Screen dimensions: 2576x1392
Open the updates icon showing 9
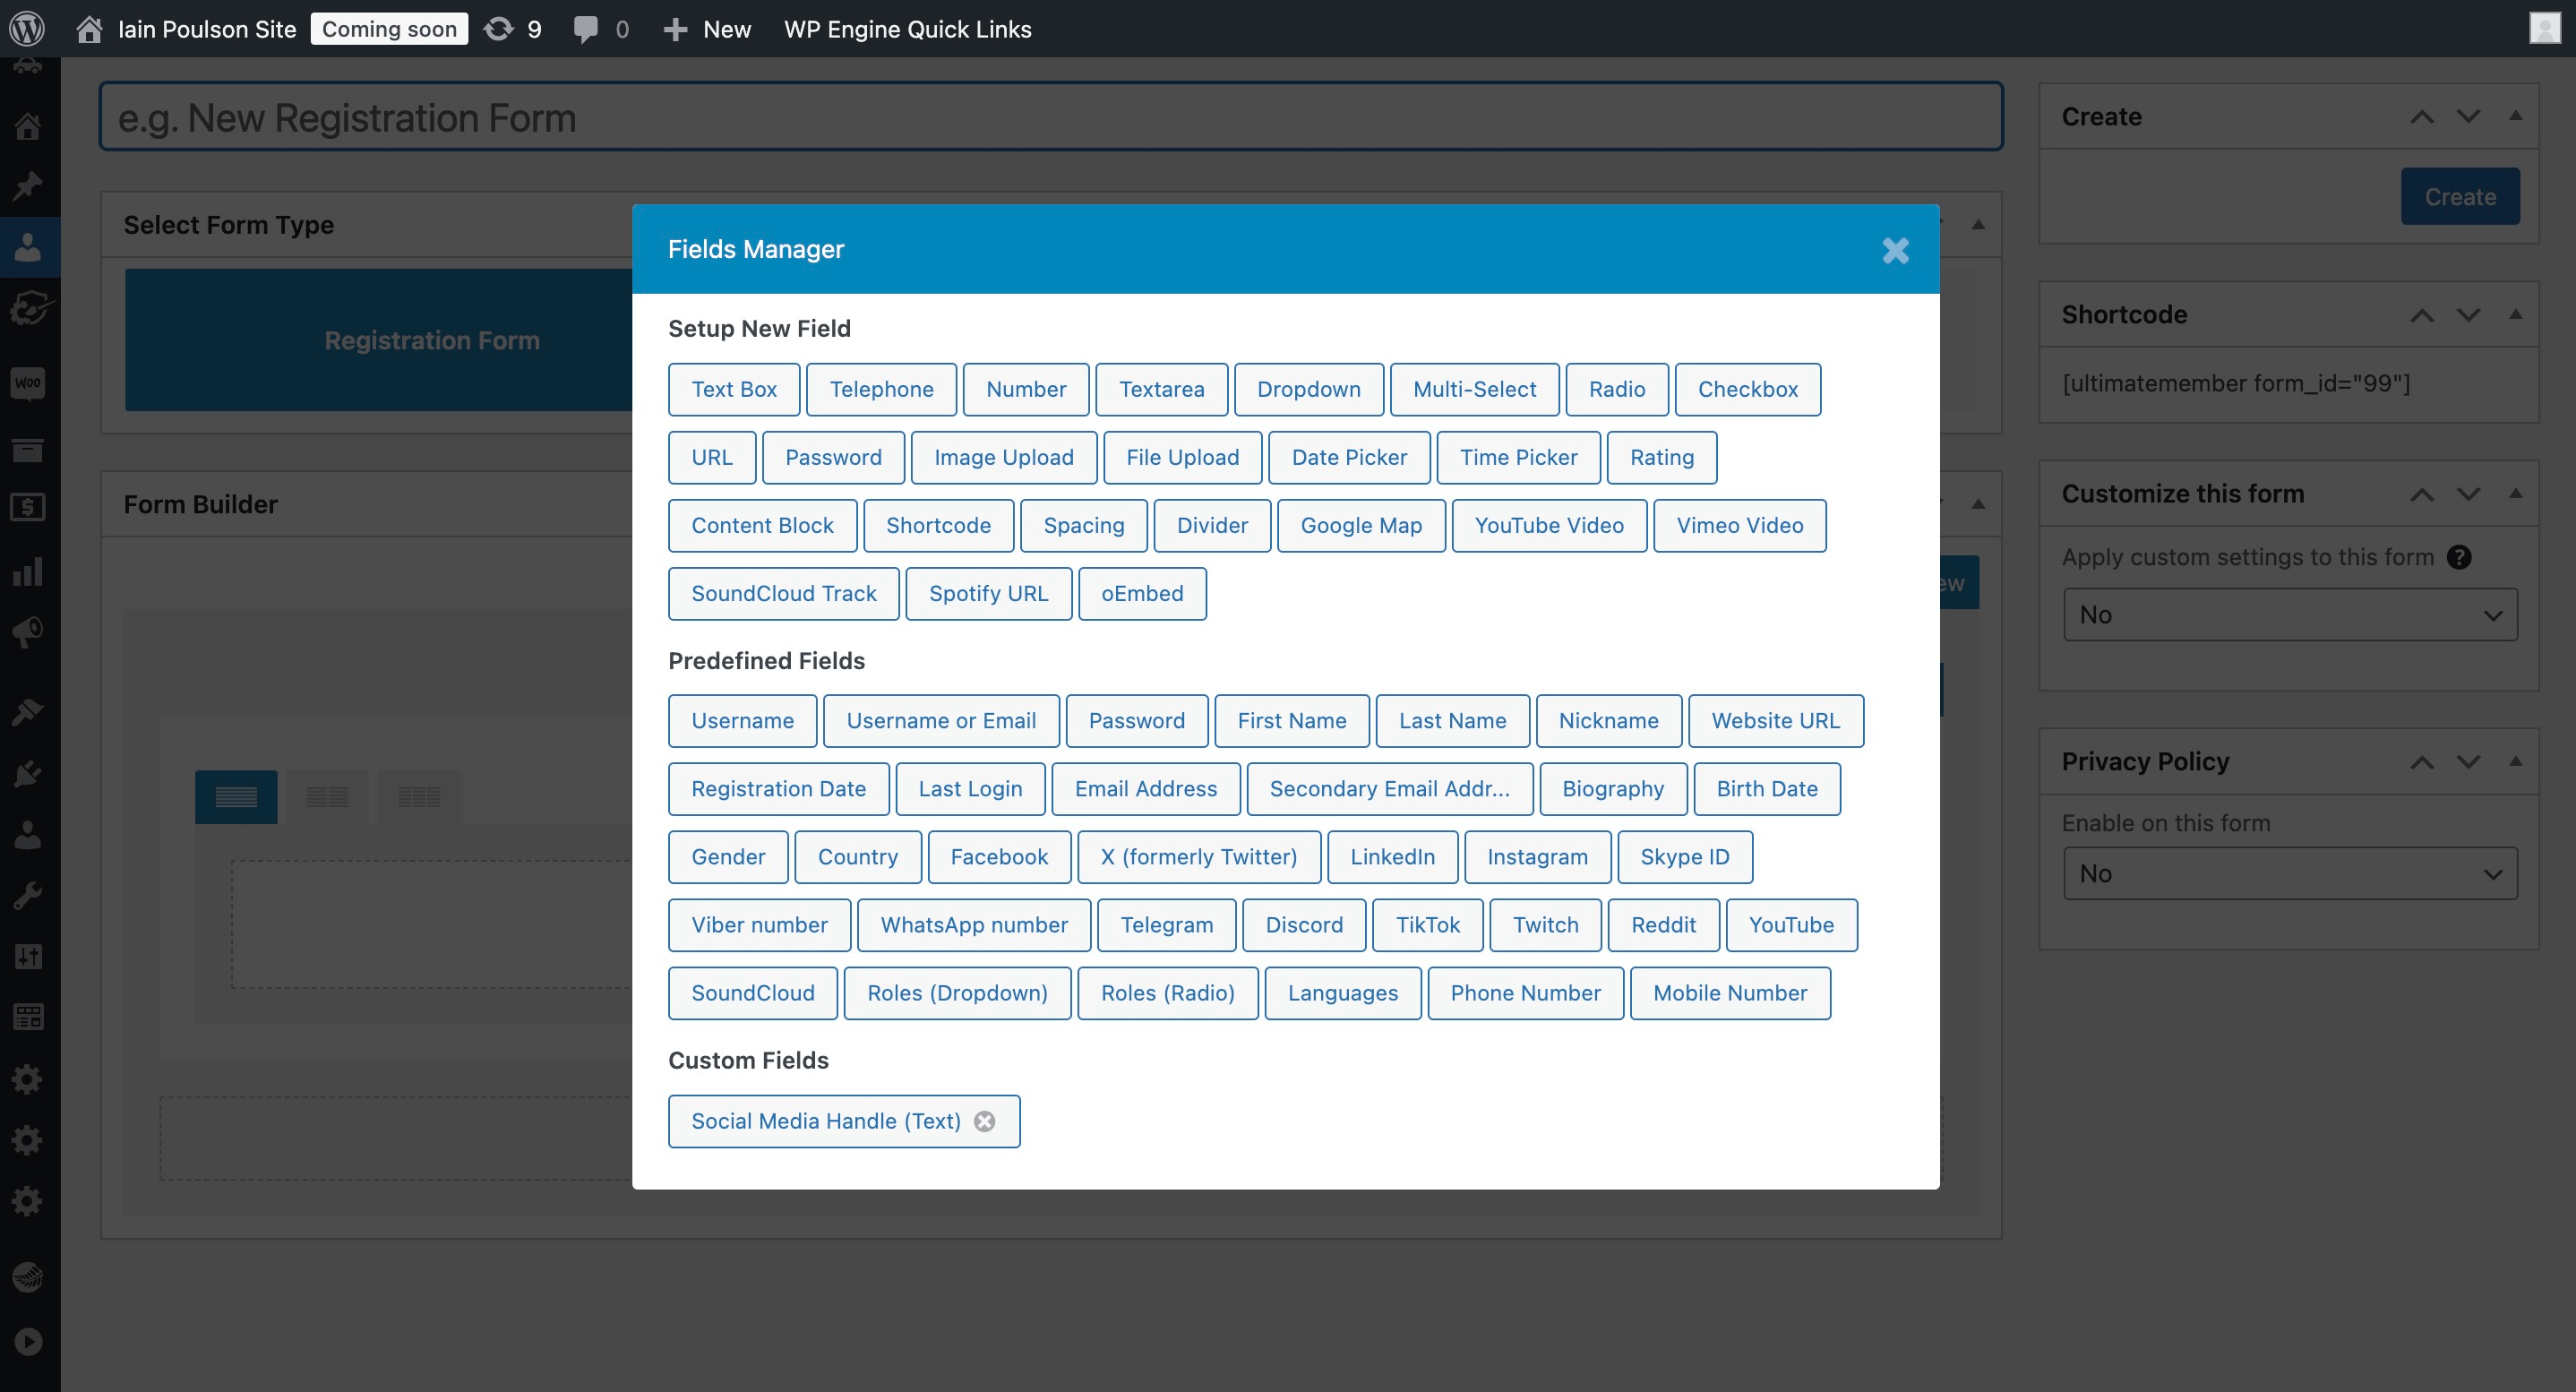pyautogui.click(x=498, y=29)
